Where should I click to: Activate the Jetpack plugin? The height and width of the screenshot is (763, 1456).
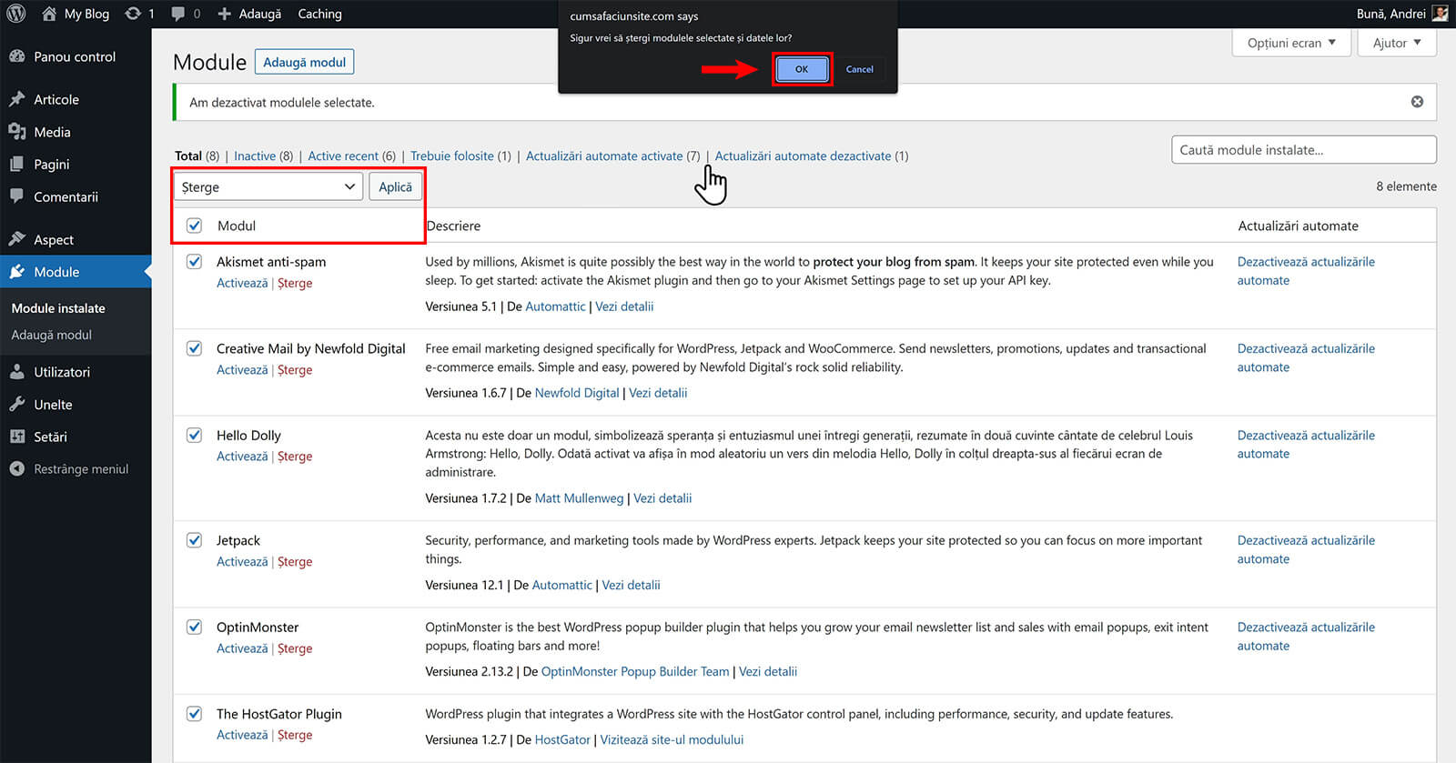pos(242,562)
